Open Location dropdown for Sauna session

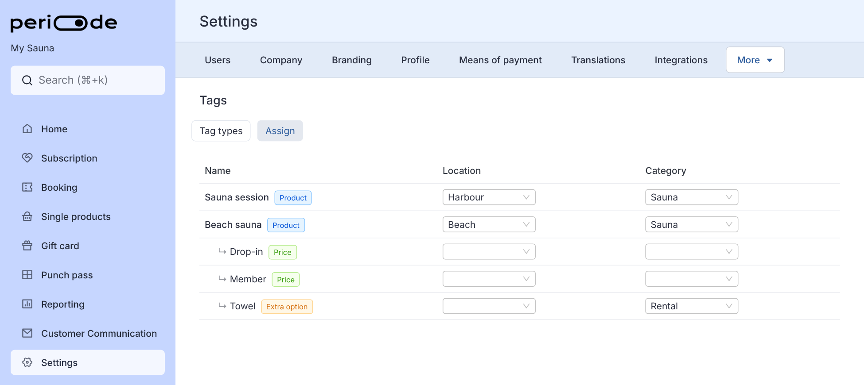coord(489,197)
